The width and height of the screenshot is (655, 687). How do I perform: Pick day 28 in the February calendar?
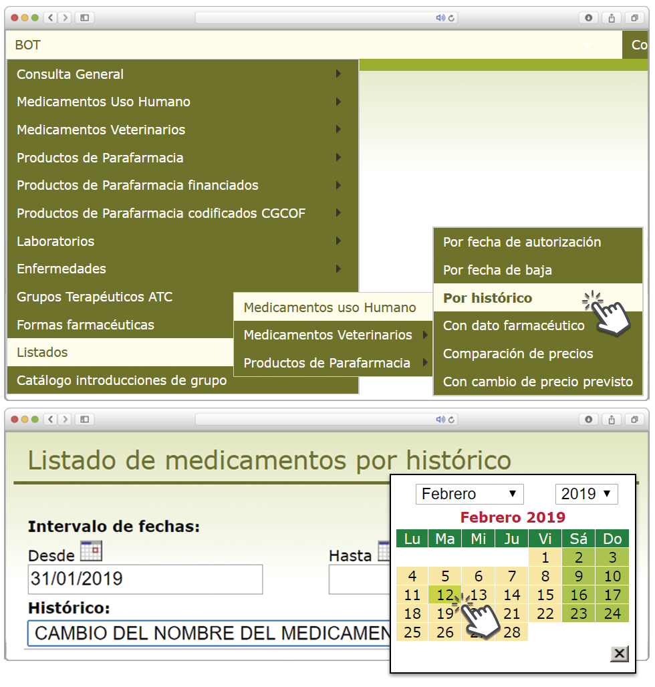coord(511,632)
